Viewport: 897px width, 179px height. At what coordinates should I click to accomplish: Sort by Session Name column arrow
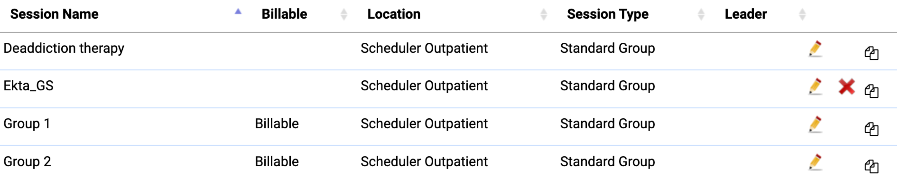[238, 12]
